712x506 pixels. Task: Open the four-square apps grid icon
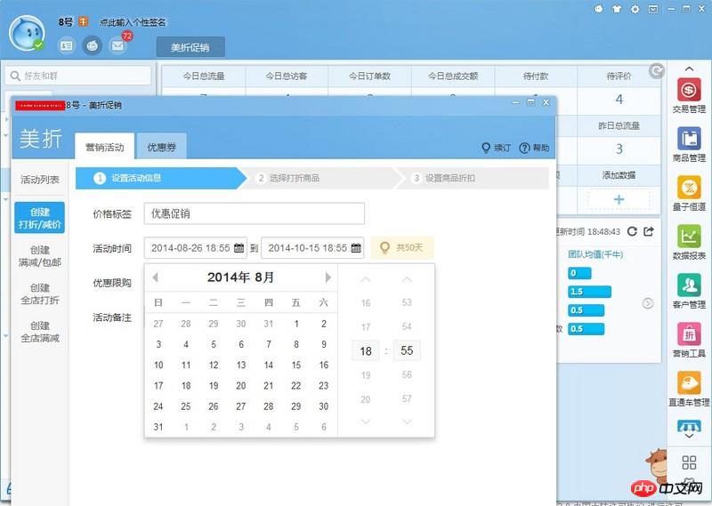tap(689, 462)
